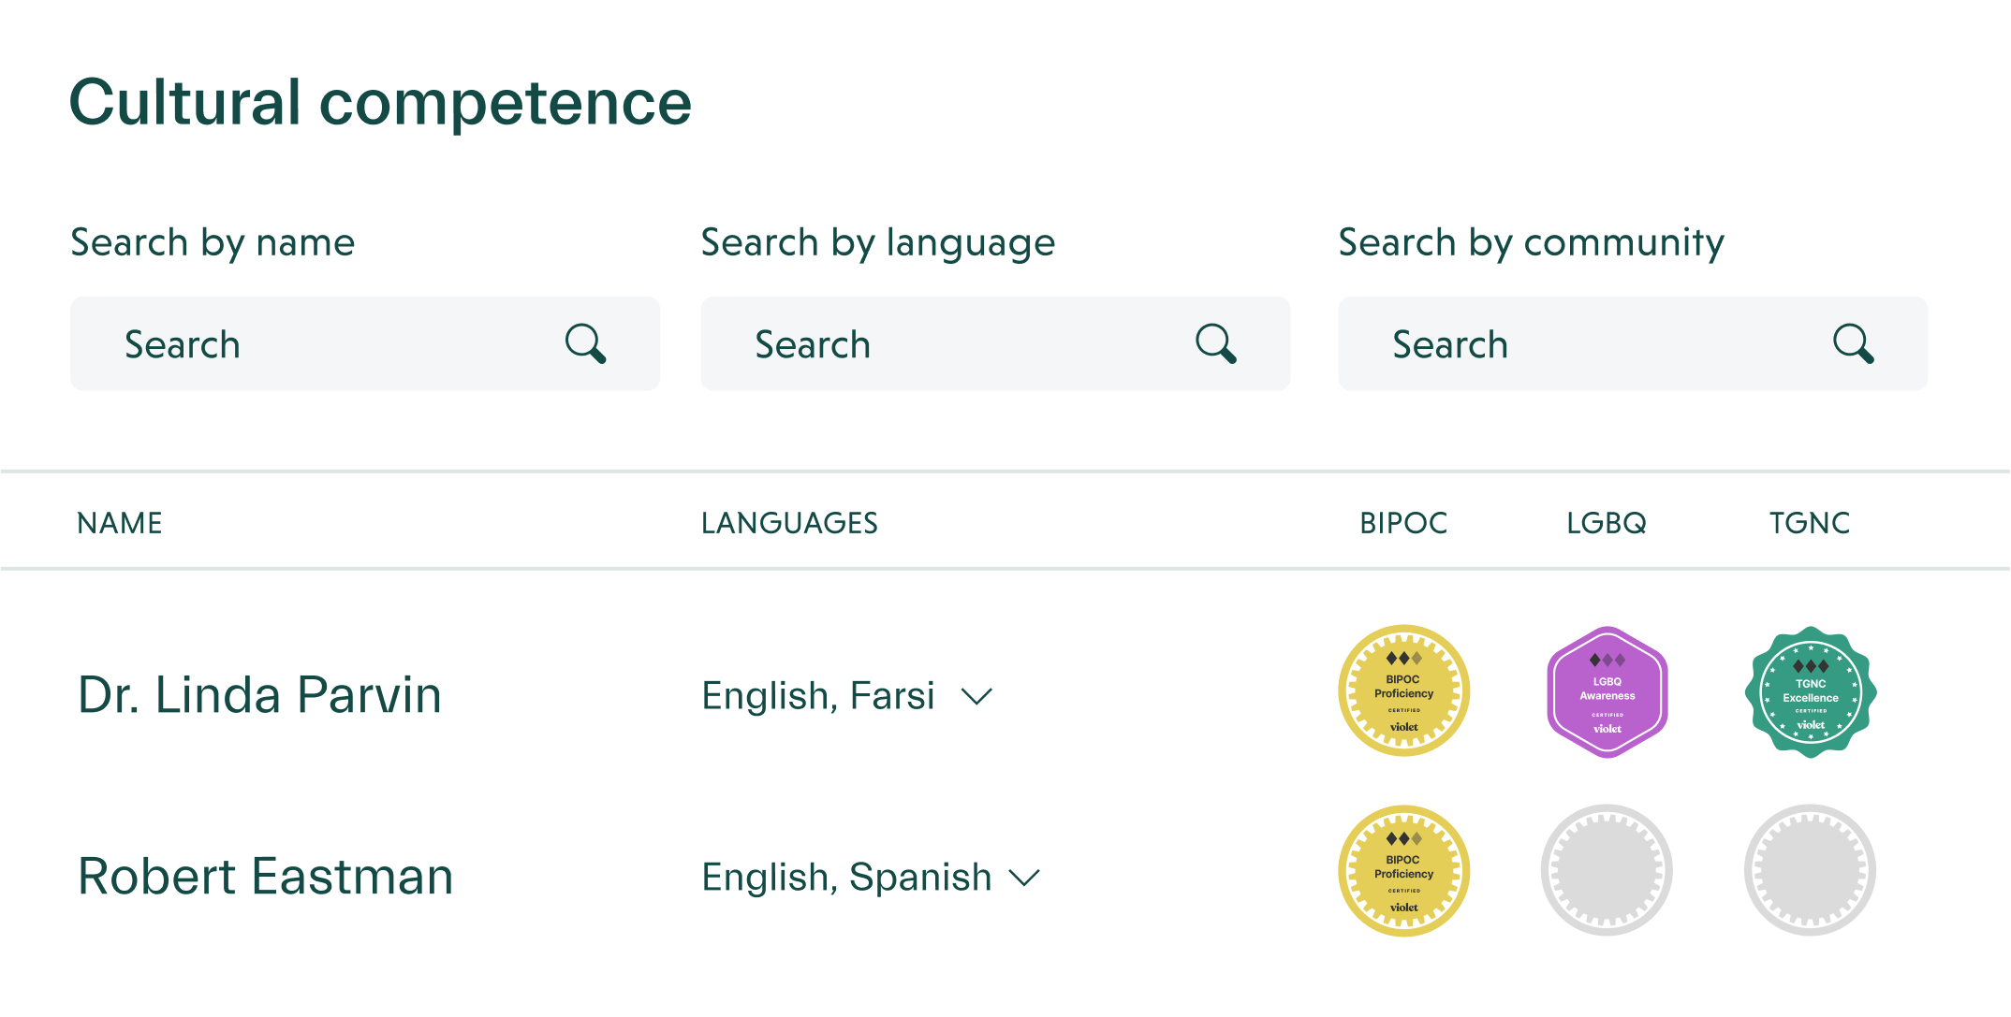This screenshot has height=1017, width=2011.
Task: Expand the English, Farsi languages chevron
Action: tap(976, 697)
